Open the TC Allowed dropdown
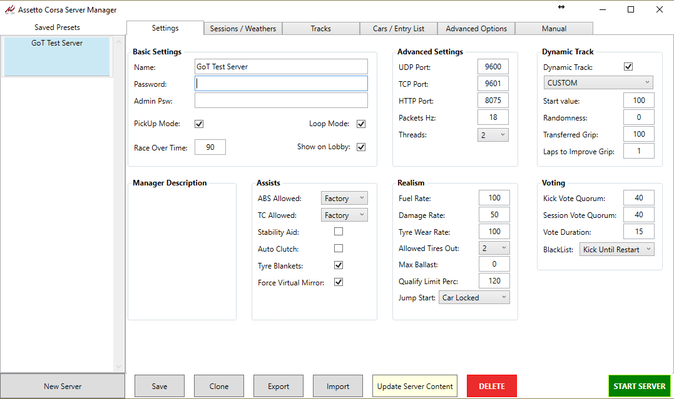Image resolution: width=674 pixels, height=399 pixels. 344,215
